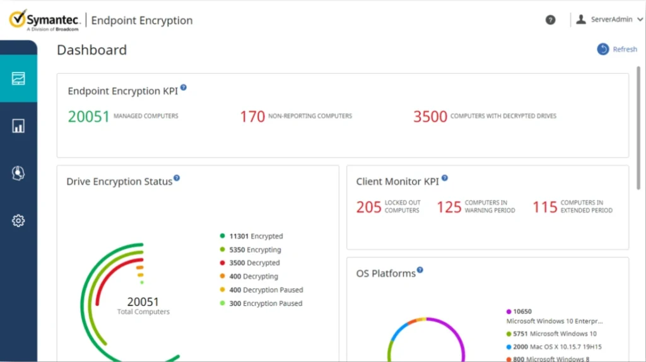Click the 400 Decryption Paused legend entry
This screenshot has width=646, height=362.
(262, 290)
